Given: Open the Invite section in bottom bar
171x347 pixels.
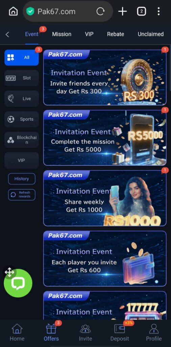Looking at the screenshot, I should coord(85,333).
